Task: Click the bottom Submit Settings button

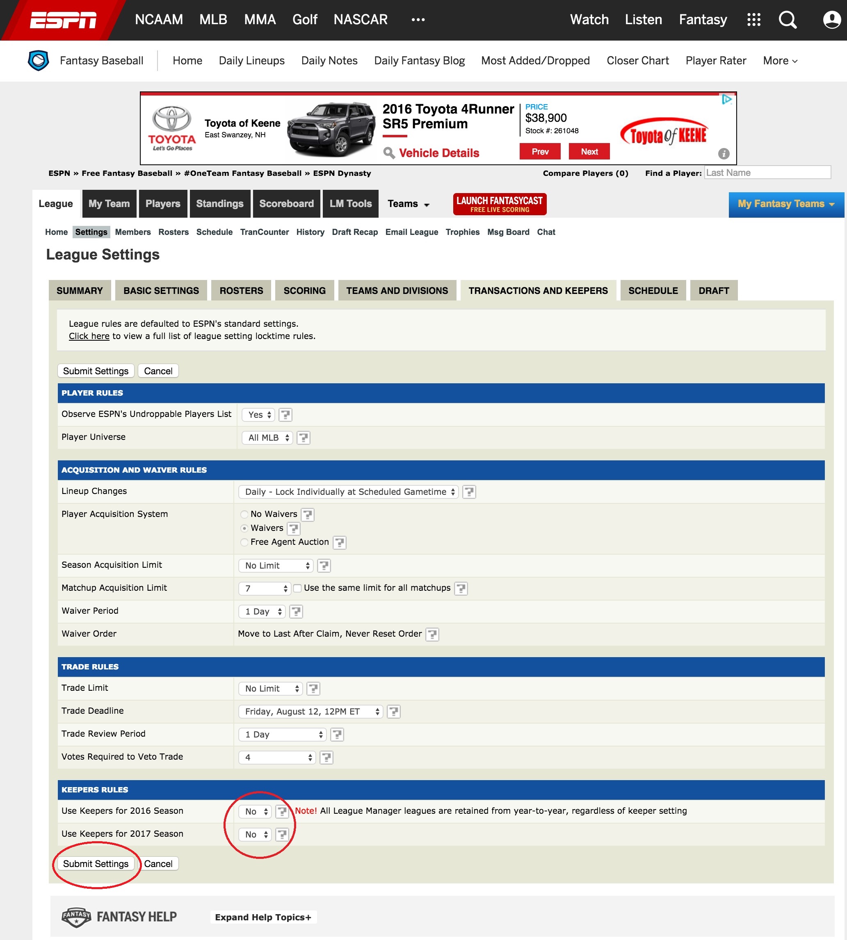Action: (96, 864)
